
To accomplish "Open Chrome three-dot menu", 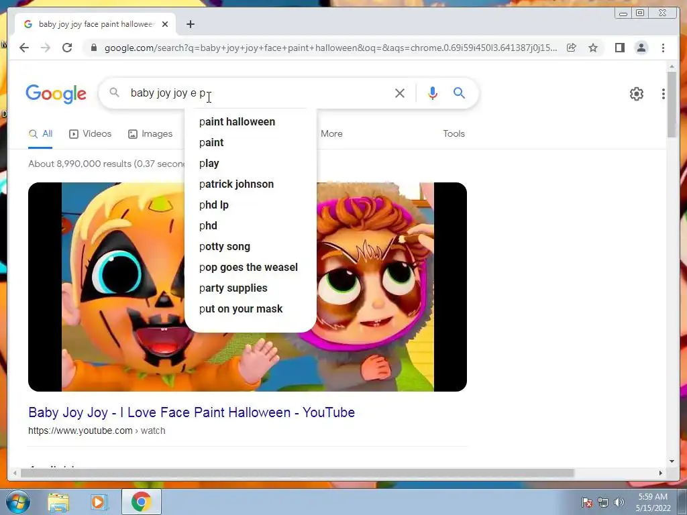I will coord(663,48).
